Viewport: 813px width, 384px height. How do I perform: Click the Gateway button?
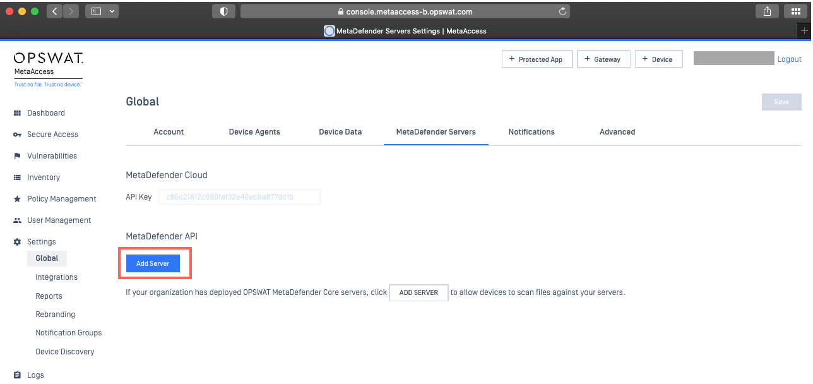(x=603, y=59)
